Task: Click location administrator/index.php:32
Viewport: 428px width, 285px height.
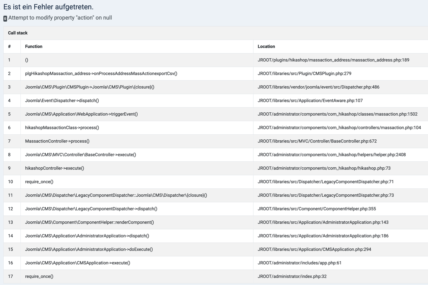Action: coord(292,276)
